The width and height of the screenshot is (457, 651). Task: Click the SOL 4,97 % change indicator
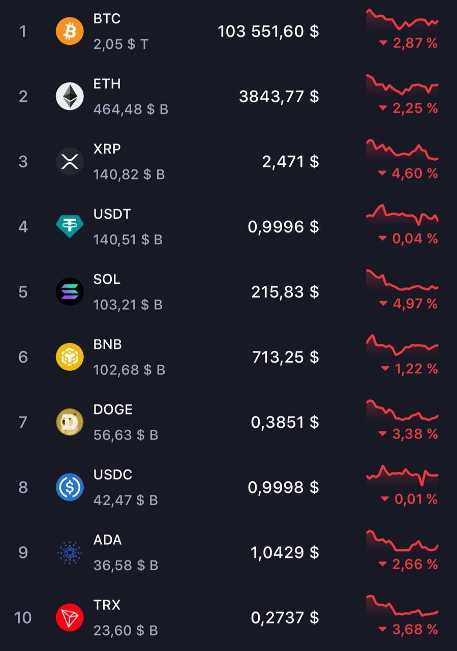coord(409,304)
